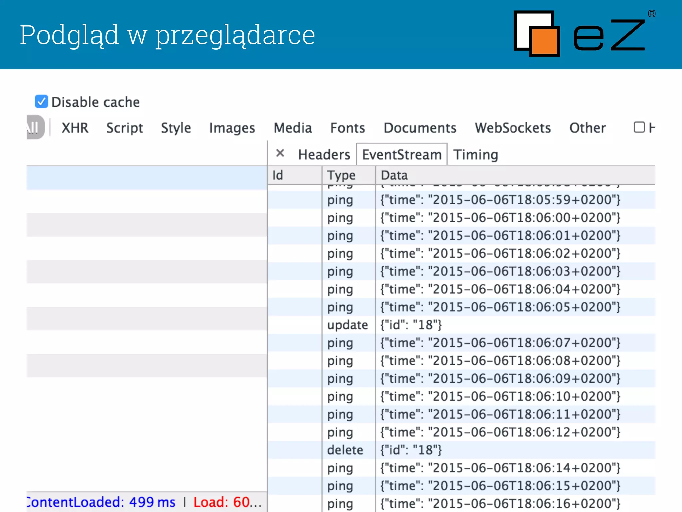Image resolution: width=682 pixels, height=512 pixels.
Task: Open the Timing tab
Action: (476, 155)
